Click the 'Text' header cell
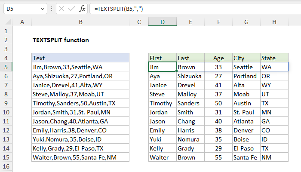Viewport: 301px width, 172px height. tap(80, 58)
